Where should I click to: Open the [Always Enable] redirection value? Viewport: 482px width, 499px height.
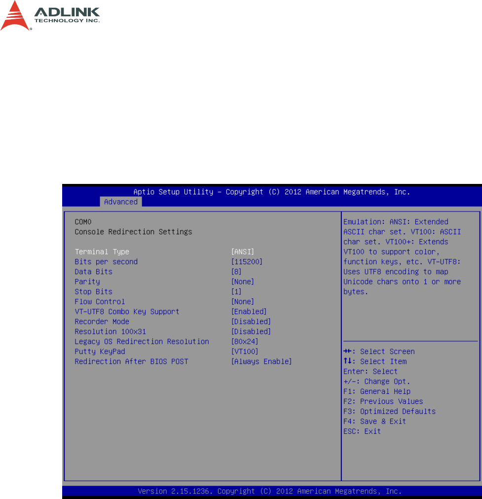[261, 361]
